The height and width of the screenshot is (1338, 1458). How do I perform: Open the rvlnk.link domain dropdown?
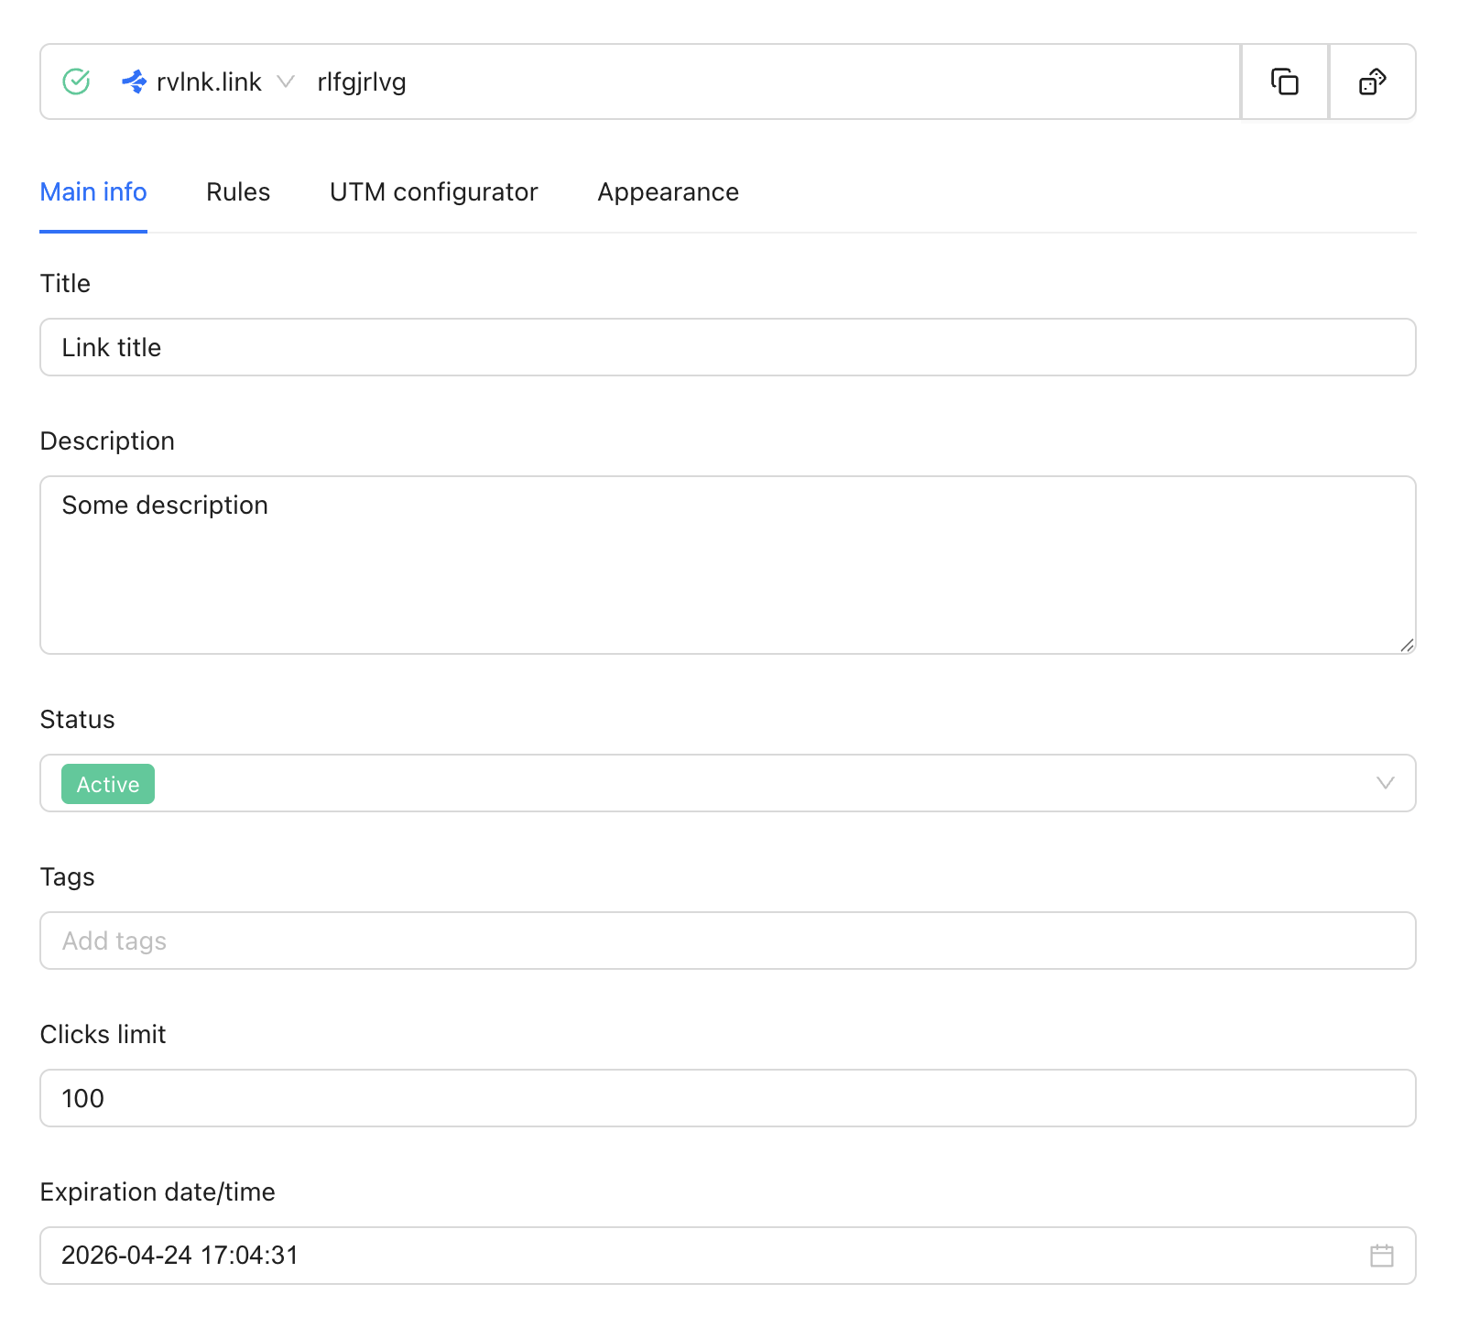[208, 82]
